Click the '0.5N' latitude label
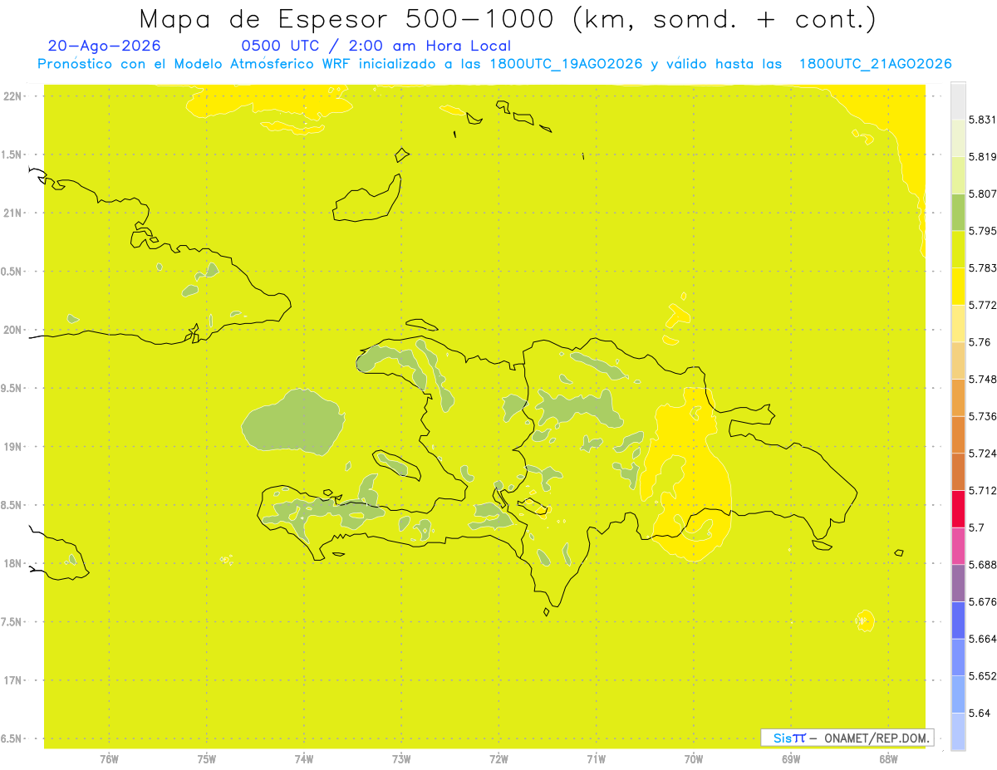 pyautogui.click(x=12, y=272)
